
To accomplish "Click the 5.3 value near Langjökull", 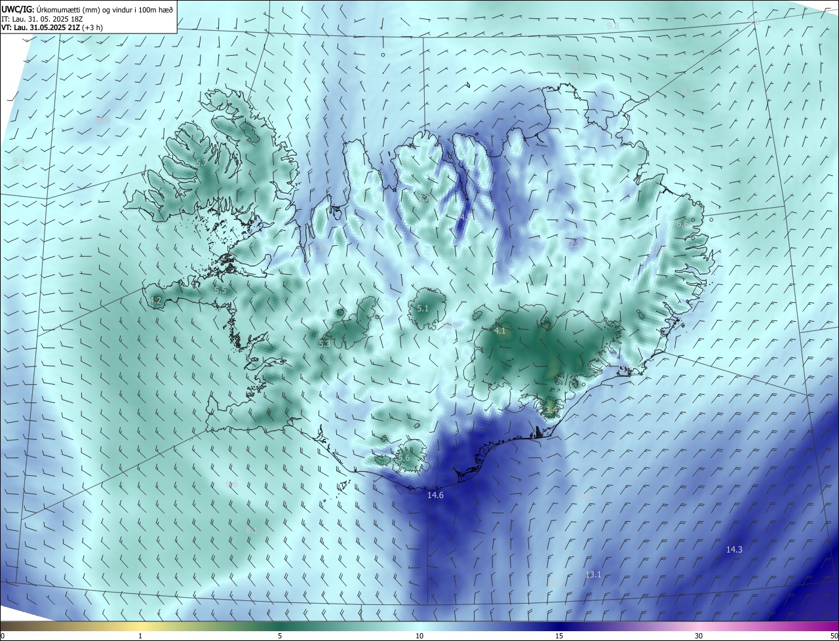I will 324,344.
